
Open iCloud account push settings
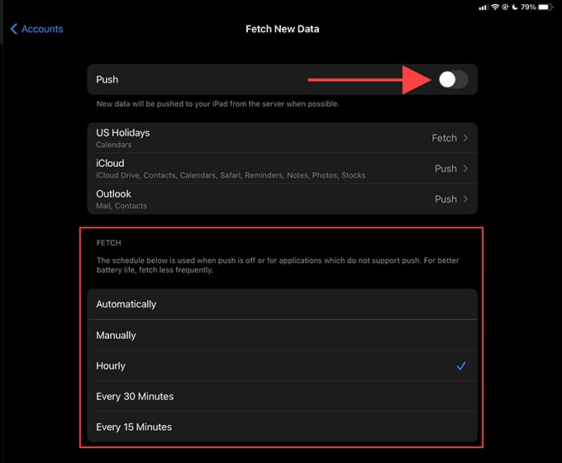pyautogui.click(x=283, y=169)
